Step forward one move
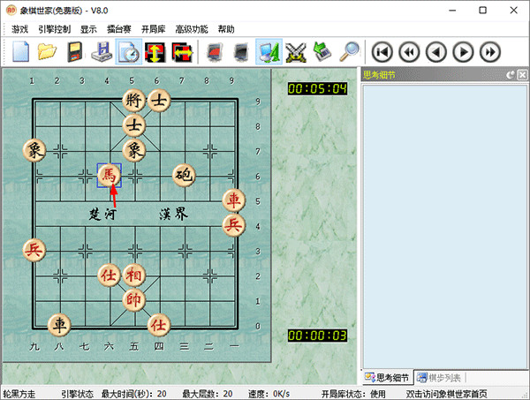This screenshot has width=530, height=400. 463,52
